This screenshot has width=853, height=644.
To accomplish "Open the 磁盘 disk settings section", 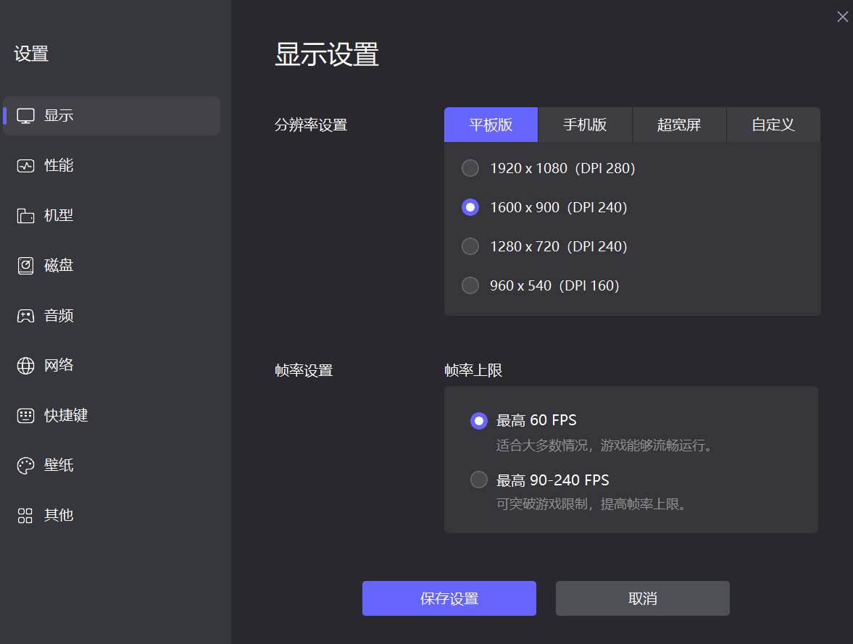I will (x=59, y=265).
